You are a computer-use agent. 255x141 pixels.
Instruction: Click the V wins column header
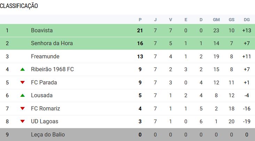point(170,20)
